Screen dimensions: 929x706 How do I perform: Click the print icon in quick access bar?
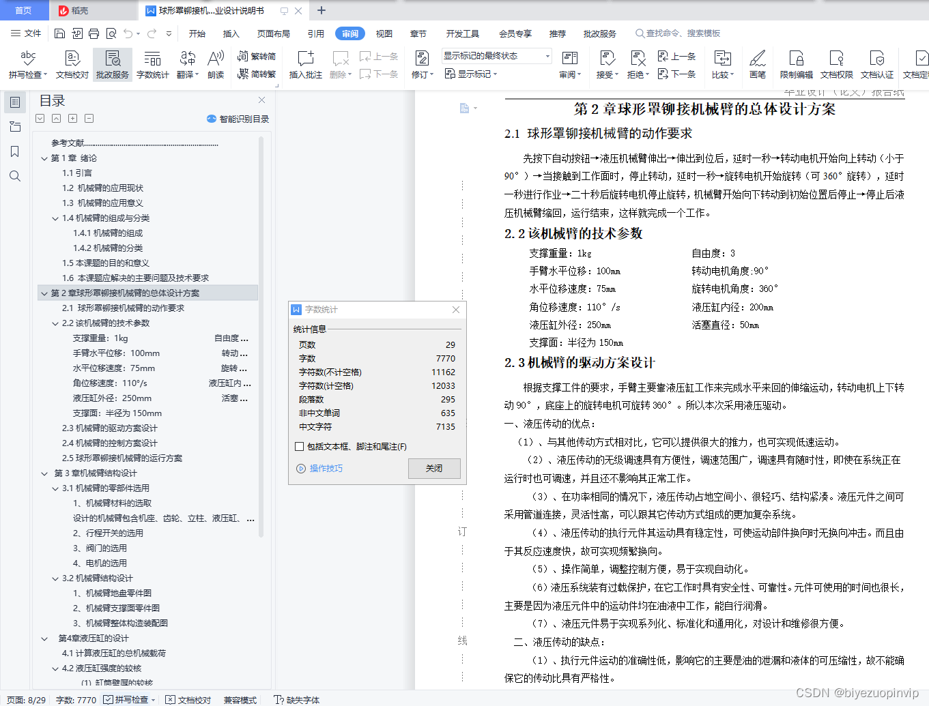tap(94, 33)
